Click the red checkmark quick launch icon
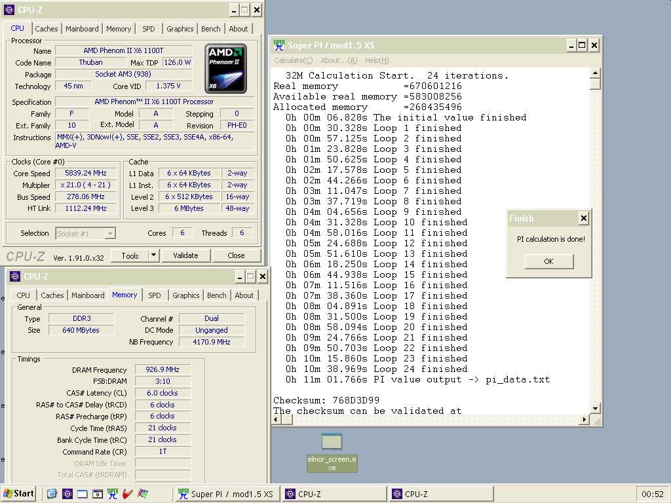 pyautogui.click(x=128, y=494)
